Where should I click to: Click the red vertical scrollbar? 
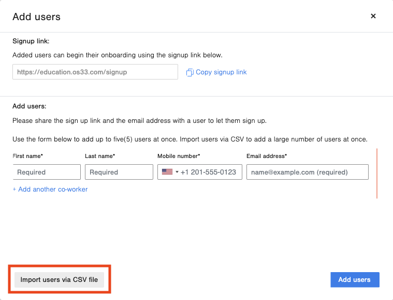[377, 173]
